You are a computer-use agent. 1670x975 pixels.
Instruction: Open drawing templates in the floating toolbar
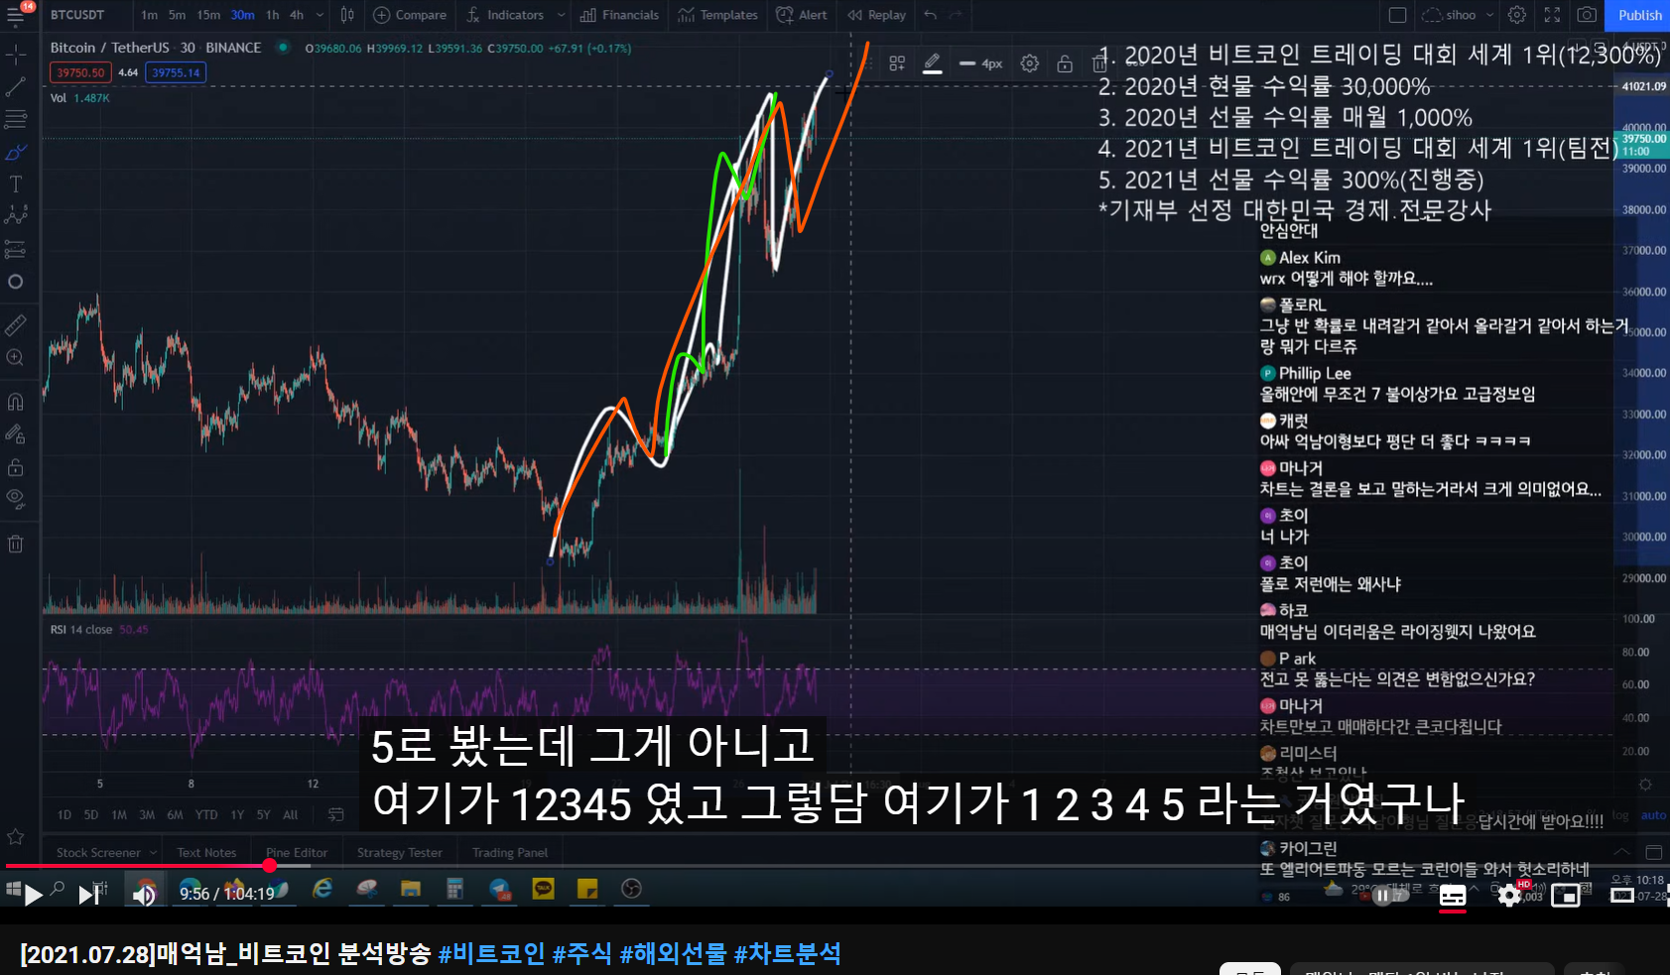tap(897, 63)
